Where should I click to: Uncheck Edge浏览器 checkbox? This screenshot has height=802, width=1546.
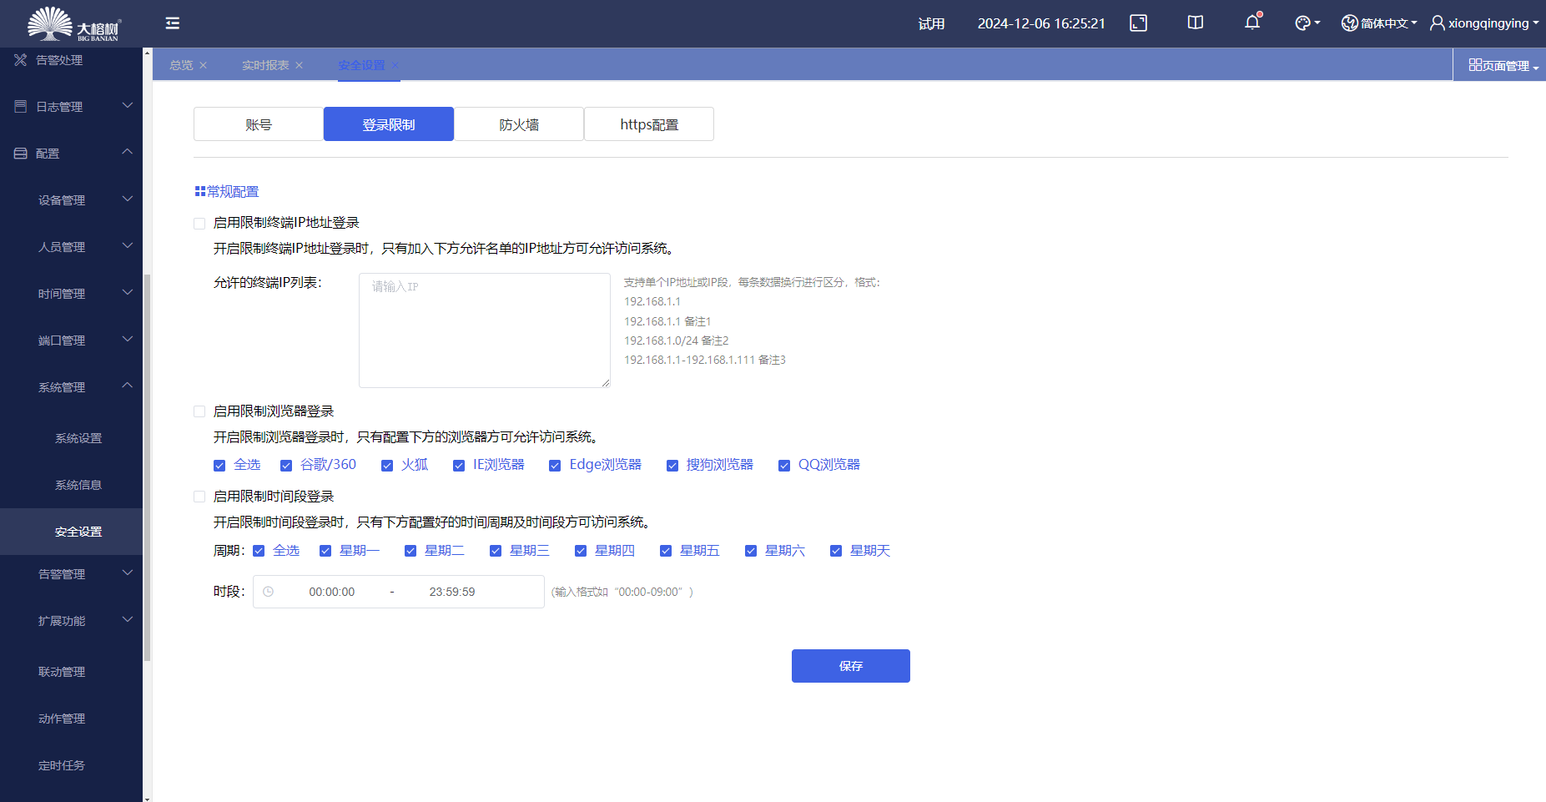(555, 466)
